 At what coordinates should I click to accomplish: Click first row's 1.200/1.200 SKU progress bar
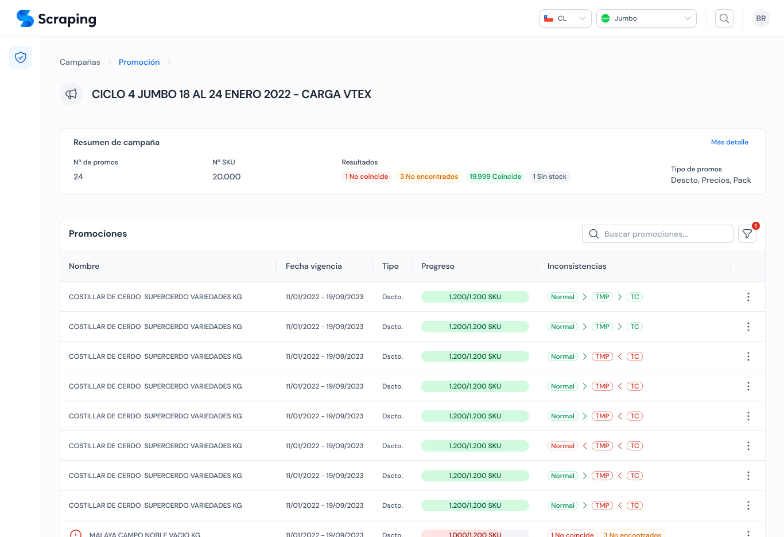tap(475, 297)
